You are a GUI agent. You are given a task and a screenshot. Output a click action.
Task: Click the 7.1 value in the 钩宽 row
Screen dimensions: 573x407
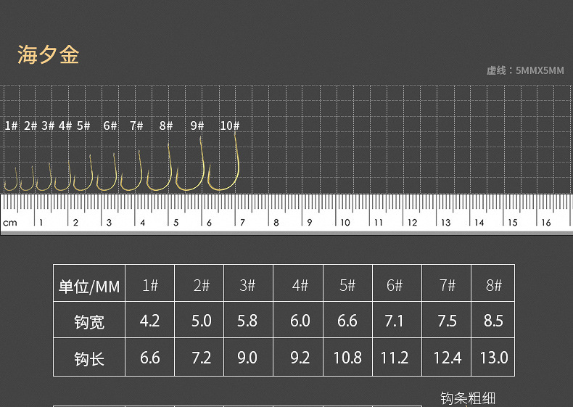point(394,321)
